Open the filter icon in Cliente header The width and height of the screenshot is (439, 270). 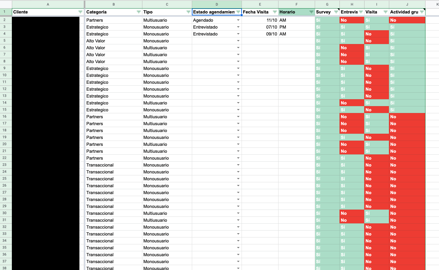(80, 12)
